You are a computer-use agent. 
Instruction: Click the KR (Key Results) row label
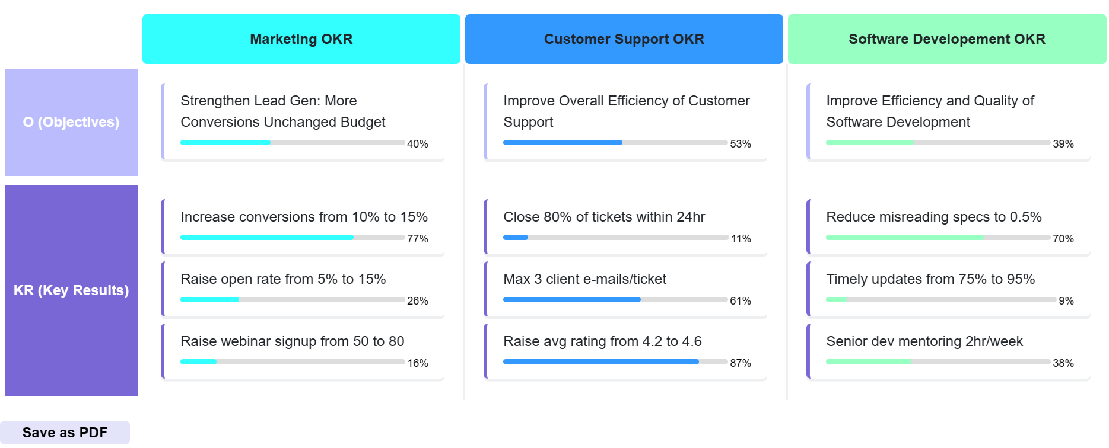[71, 290]
